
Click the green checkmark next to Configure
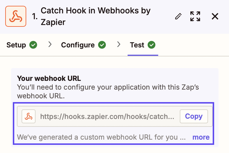point(102,45)
